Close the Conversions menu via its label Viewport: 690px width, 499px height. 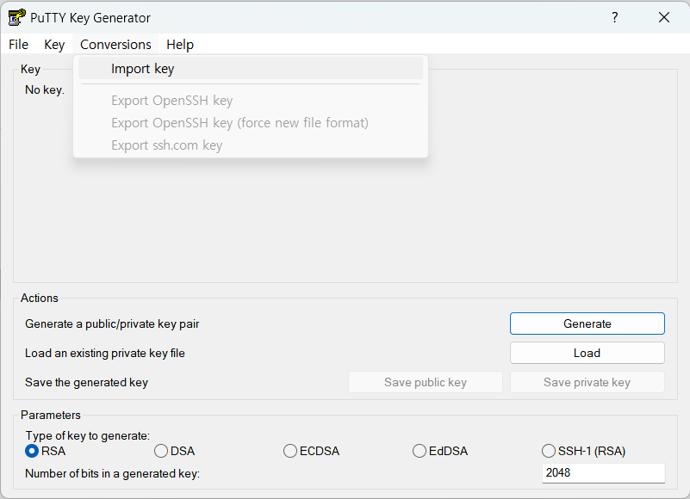(115, 45)
